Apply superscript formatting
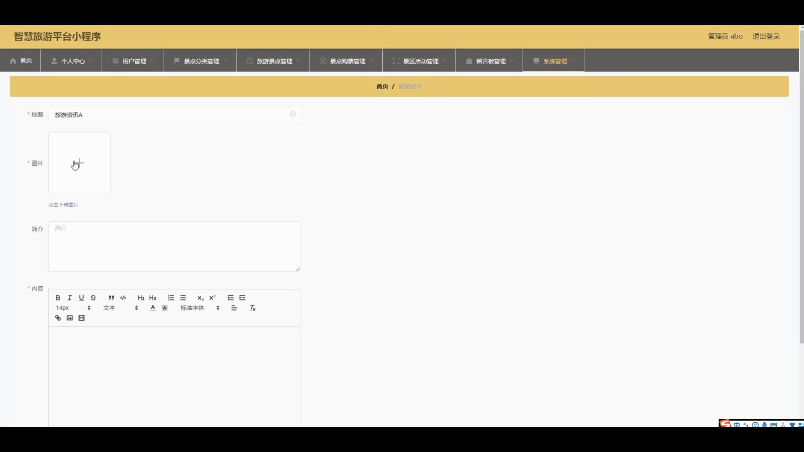804x452 pixels. coord(212,298)
